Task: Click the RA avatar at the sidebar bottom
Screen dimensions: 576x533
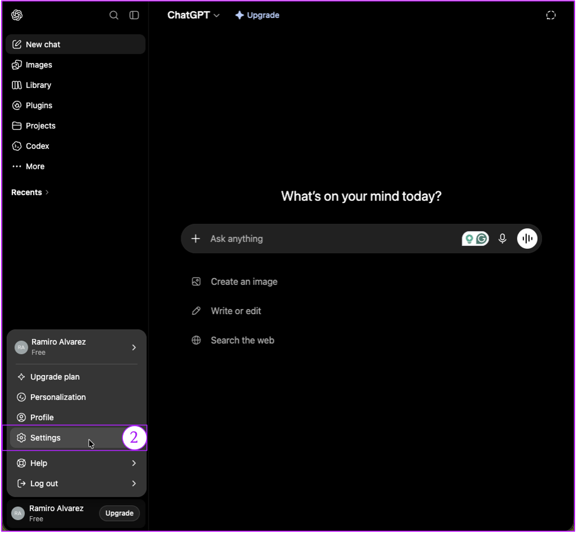Action: coord(18,513)
